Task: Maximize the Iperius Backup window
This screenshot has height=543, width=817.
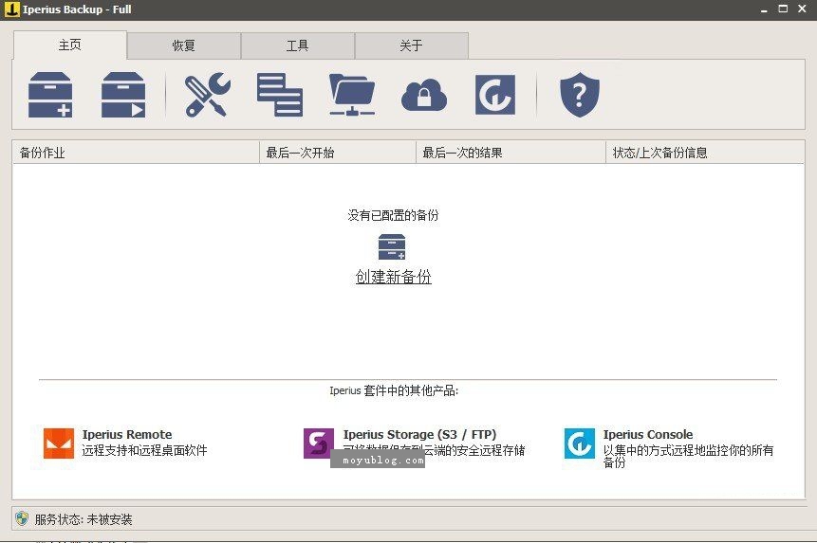Action: coord(783,9)
